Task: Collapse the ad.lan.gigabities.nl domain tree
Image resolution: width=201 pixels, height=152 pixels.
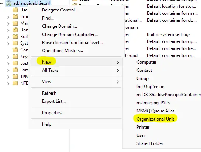Action: click(x=1, y=3)
